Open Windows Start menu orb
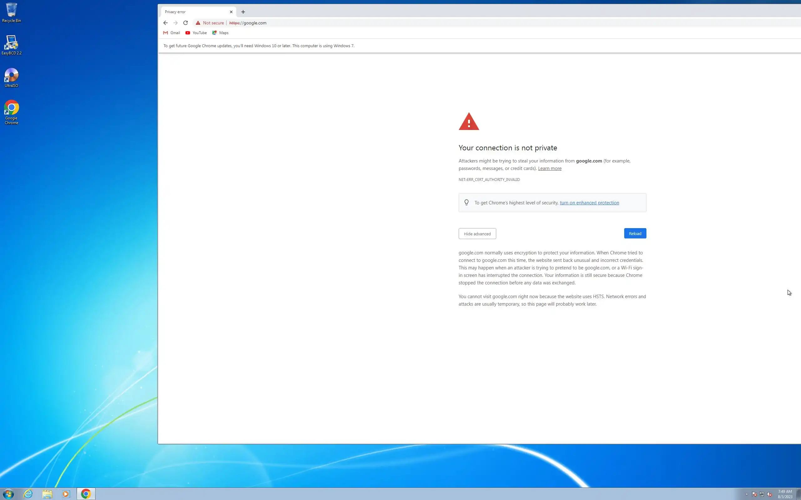 (x=9, y=494)
